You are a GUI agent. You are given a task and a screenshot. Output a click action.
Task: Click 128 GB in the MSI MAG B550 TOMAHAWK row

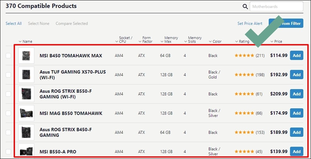coord(166,113)
